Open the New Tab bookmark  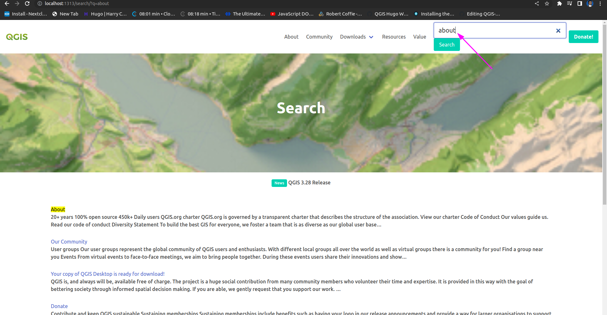65,14
